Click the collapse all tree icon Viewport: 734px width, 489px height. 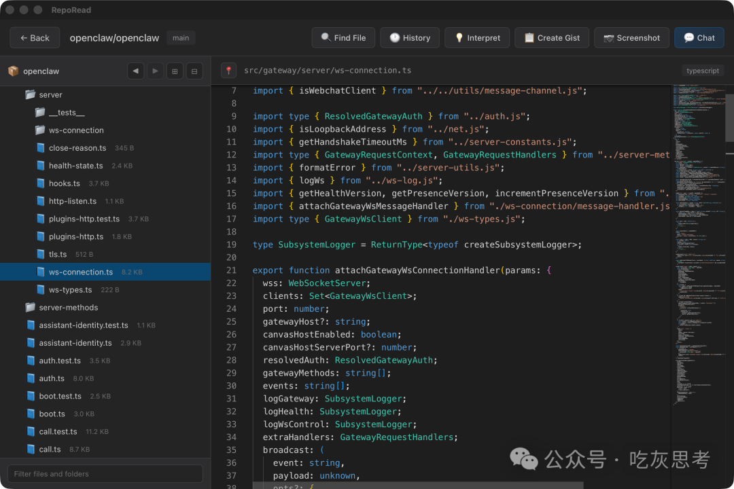pyautogui.click(x=194, y=71)
